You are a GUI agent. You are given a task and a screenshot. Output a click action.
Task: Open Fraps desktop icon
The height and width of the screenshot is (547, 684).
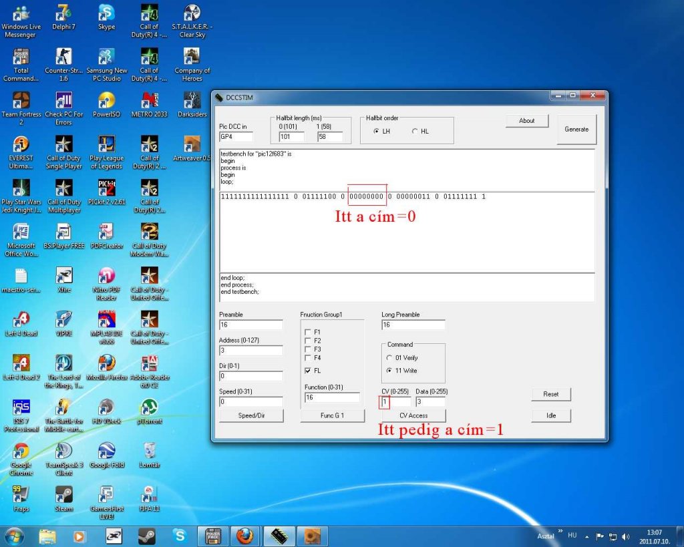point(21,500)
